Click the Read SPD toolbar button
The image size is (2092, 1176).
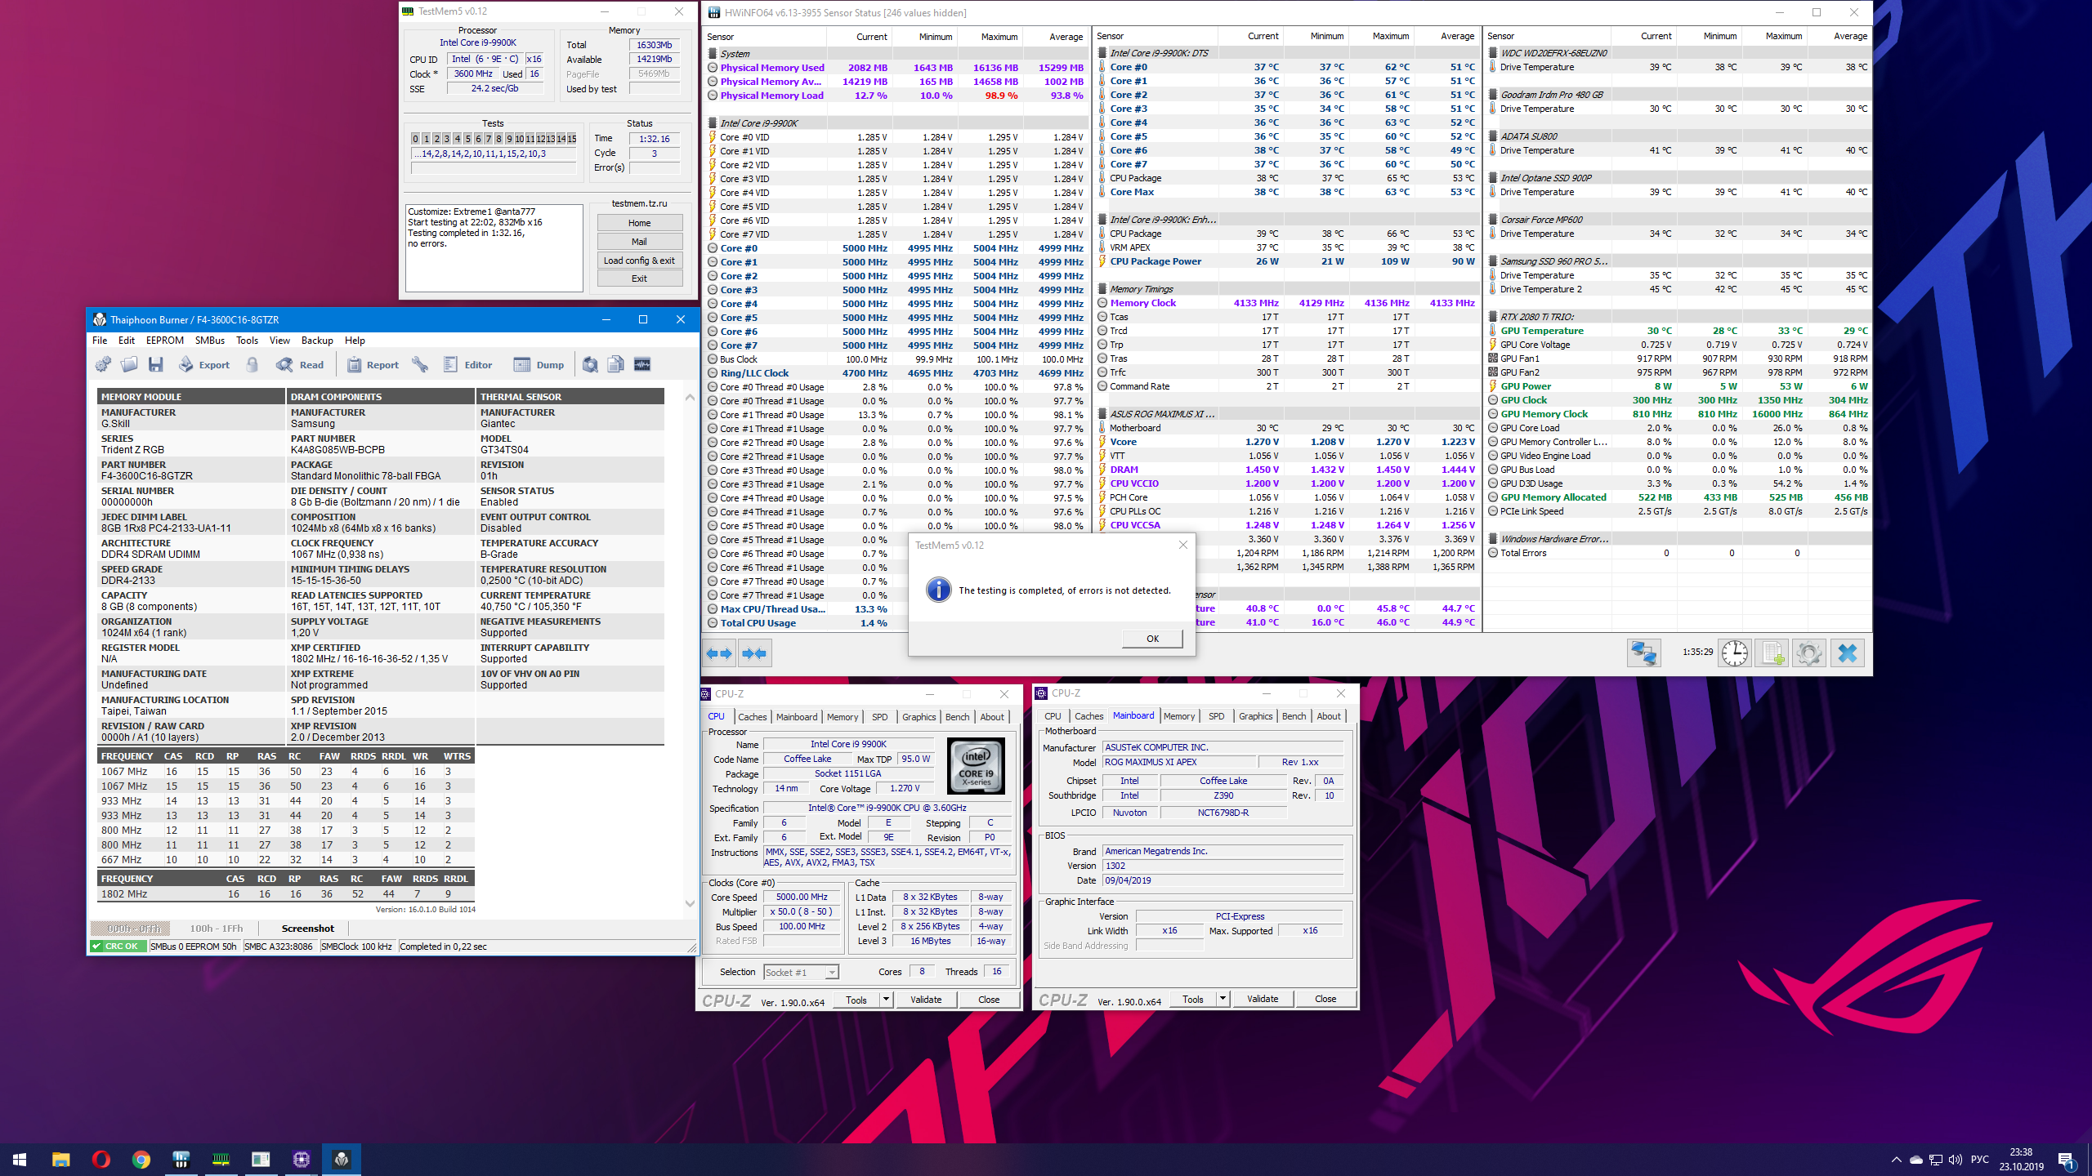pos(300,365)
